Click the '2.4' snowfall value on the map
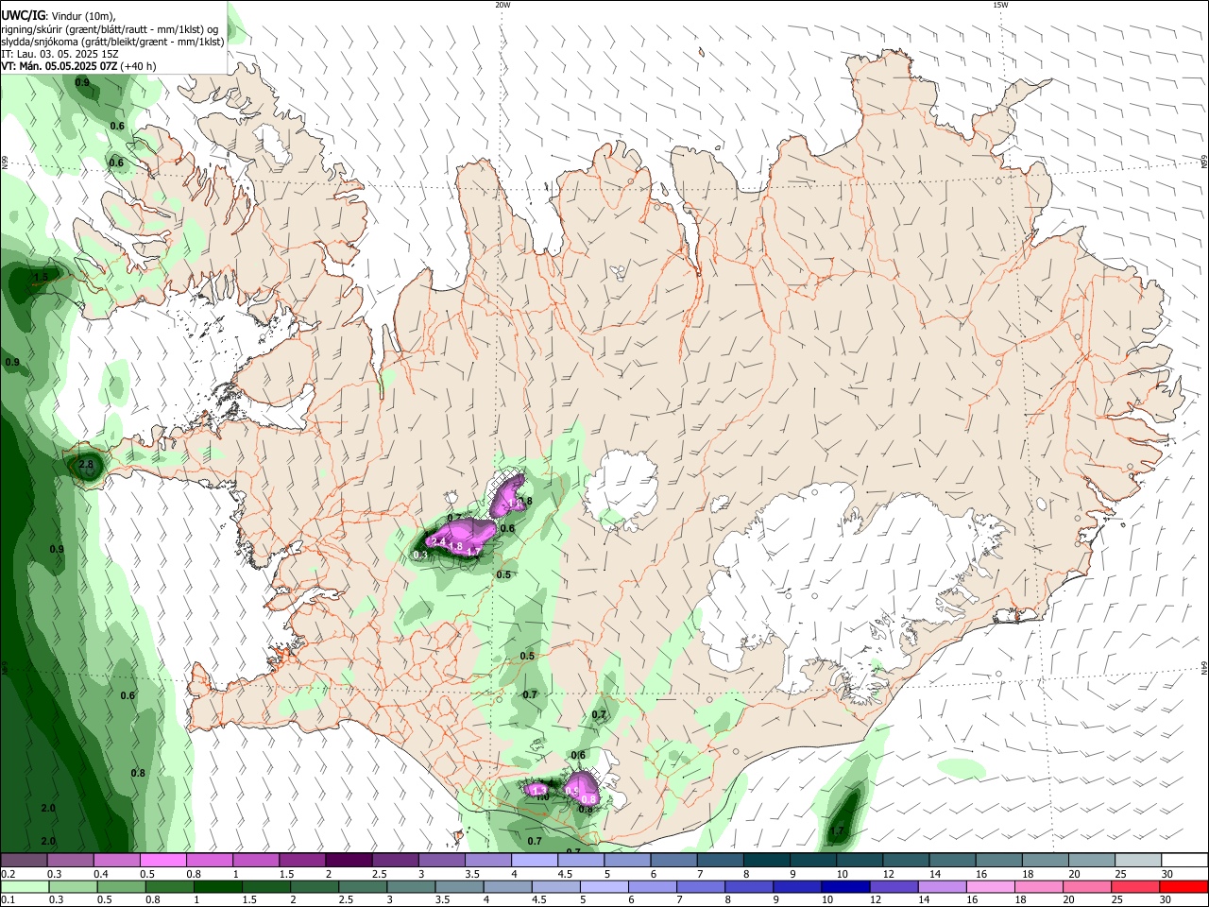The width and height of the screenshot is (1209, 907). pos(438,541)
